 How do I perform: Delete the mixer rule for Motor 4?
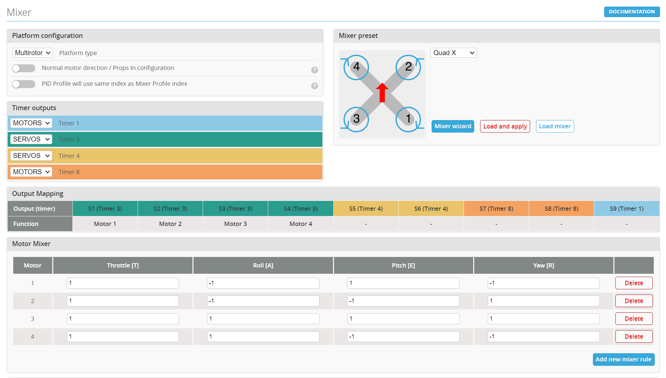tap(634, 336)
